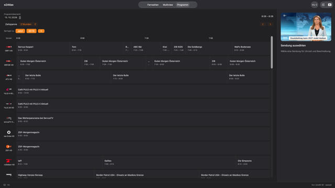Switch to the Fernsehen tab
The height and width of the screenshot is (188, 335).
coord(153,5)
